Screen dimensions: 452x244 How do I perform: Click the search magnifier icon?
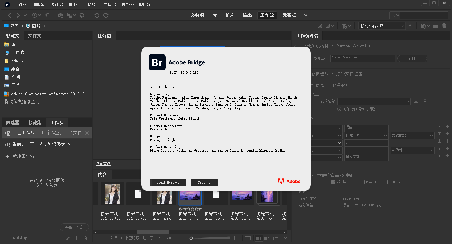[x=393, y=15]
